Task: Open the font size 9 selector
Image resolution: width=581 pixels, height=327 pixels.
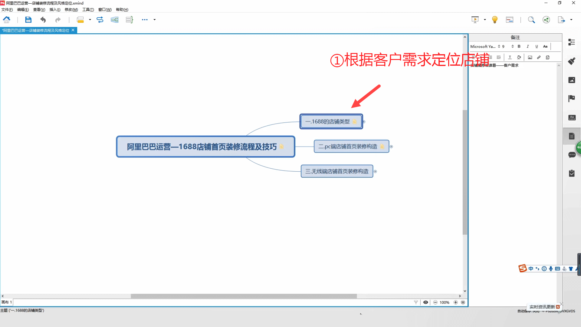Action: [x=508, y=46]
